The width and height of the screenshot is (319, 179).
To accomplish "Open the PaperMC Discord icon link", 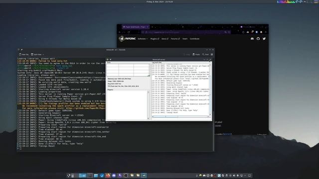I will point(252,39).
